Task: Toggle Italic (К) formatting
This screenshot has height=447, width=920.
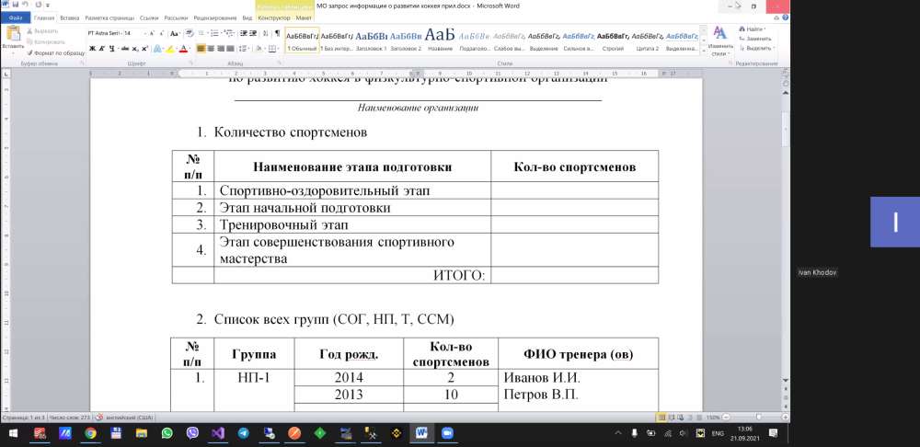Action: point(101,48)
